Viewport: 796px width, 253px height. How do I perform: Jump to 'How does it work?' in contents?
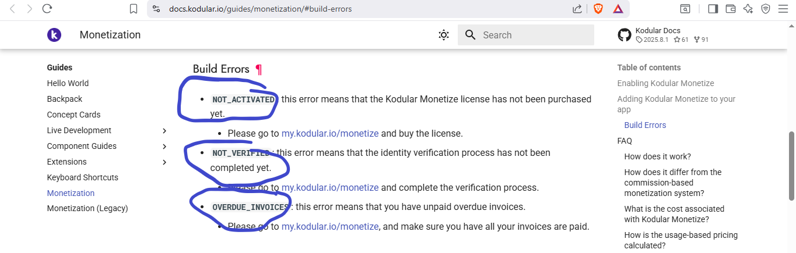[658, 156]
